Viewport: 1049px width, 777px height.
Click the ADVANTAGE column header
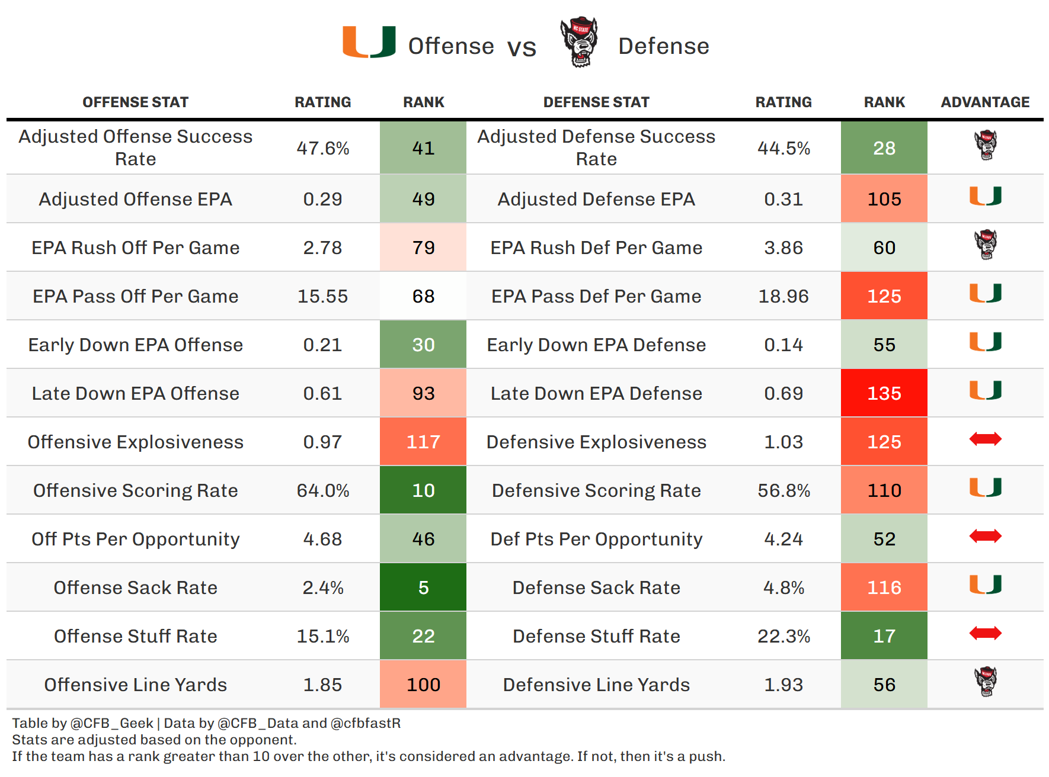(x=985, y=102)
